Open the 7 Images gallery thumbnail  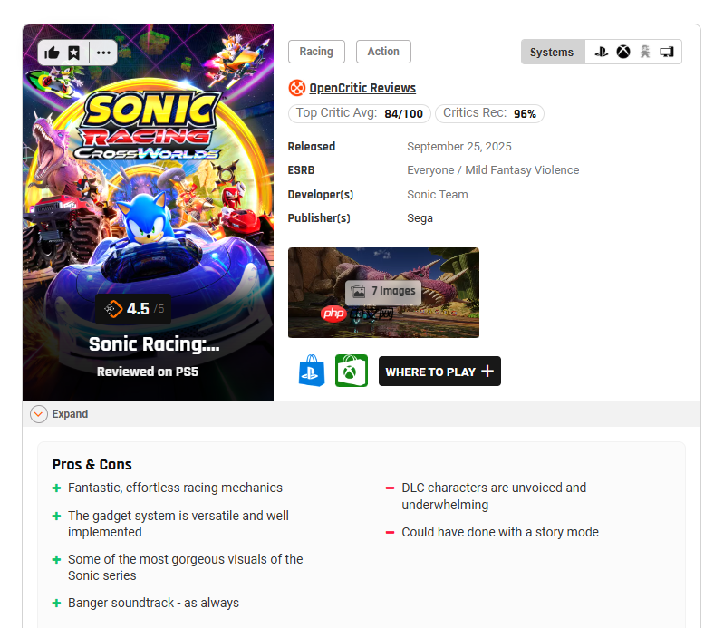[x=383, y=292]
